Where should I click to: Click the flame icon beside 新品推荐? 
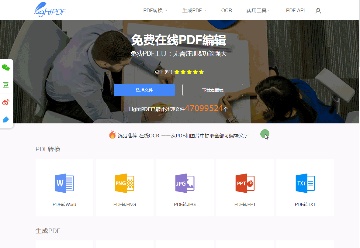(112, 134)
